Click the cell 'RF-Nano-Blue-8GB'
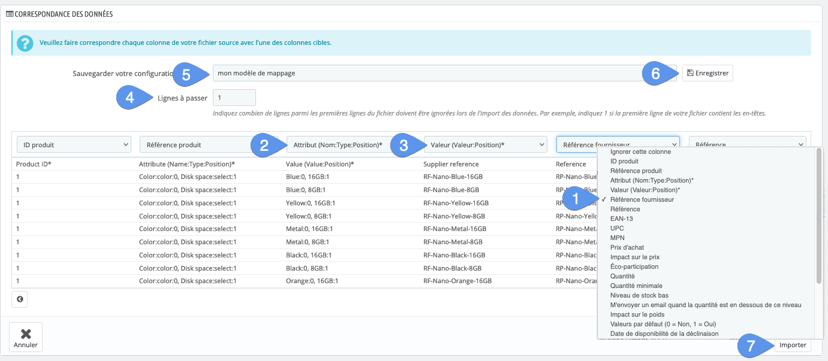The height and width of the screenshot is (361, 828). [x=451, y=190]
